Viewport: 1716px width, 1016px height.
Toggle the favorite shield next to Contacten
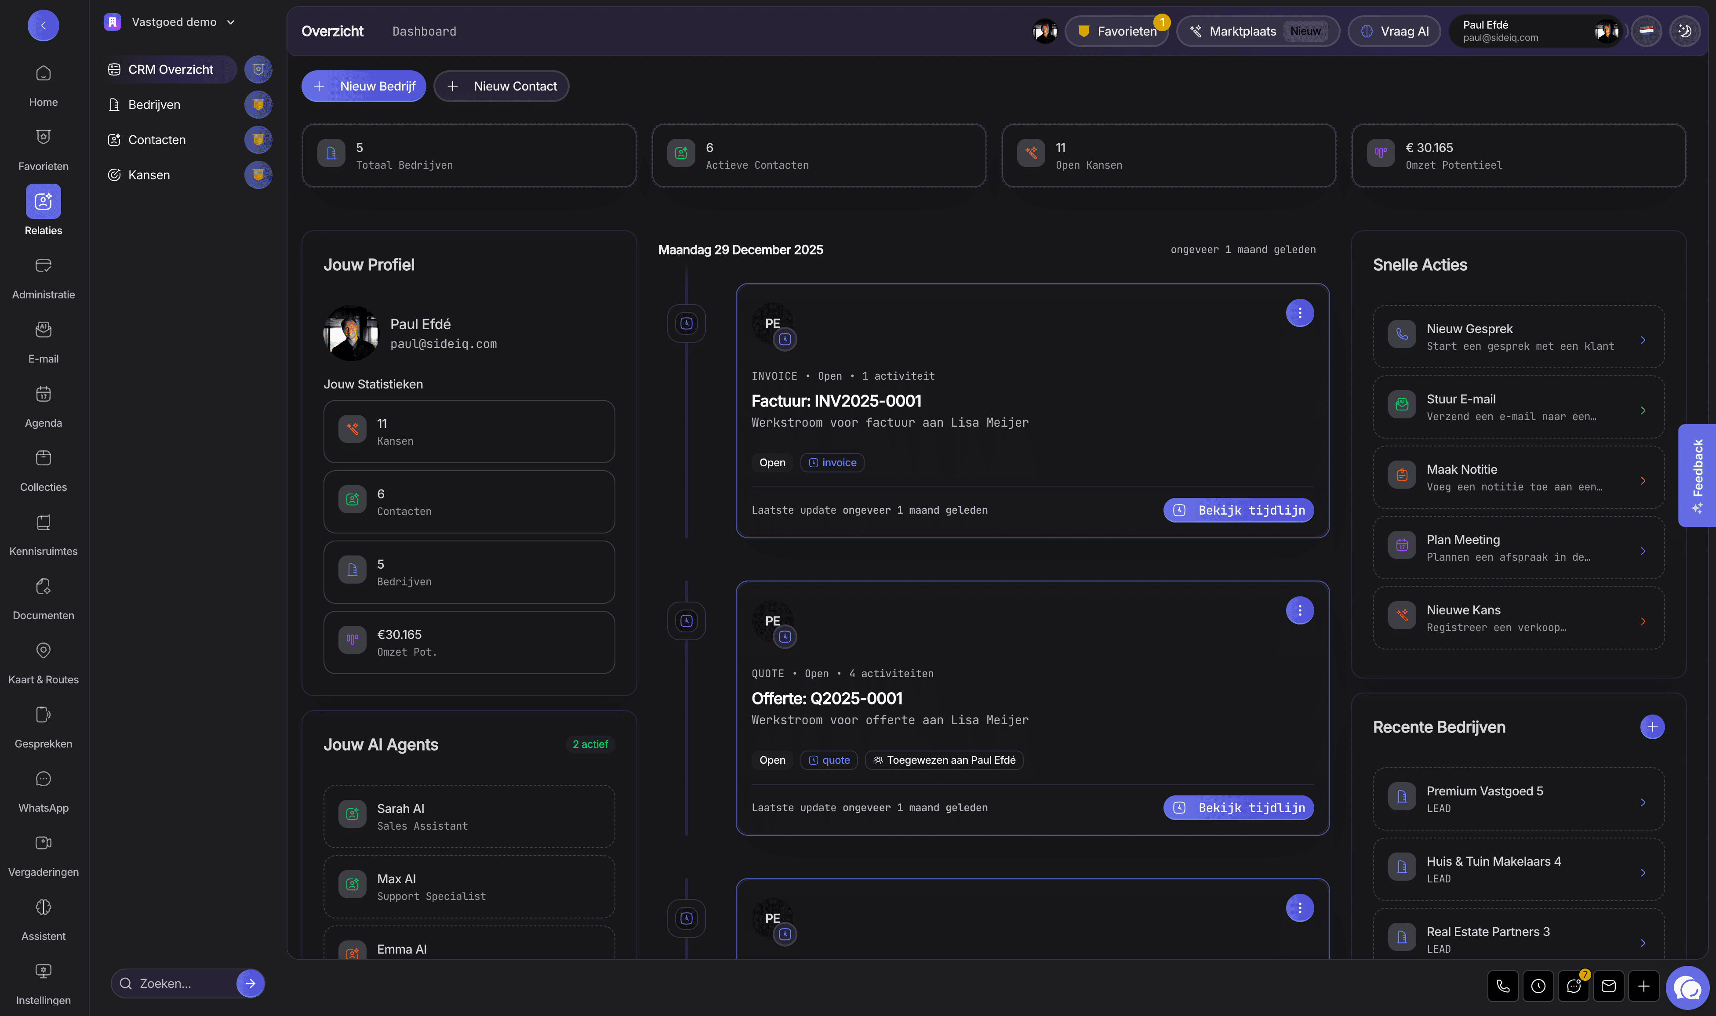[258, 140]
